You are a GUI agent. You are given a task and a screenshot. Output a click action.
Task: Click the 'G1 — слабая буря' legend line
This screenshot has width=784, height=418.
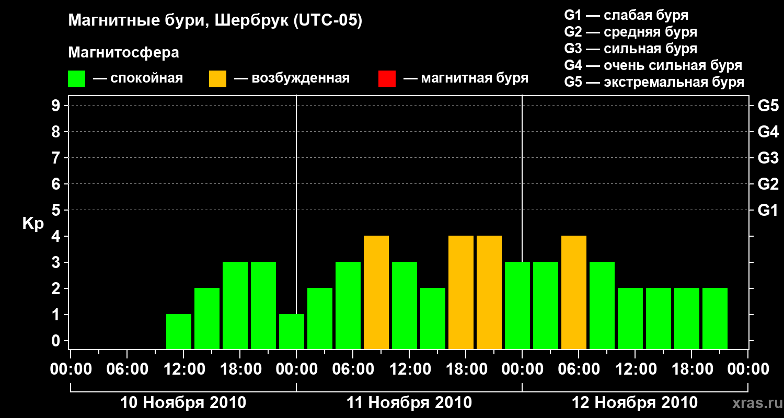point(626,15)
